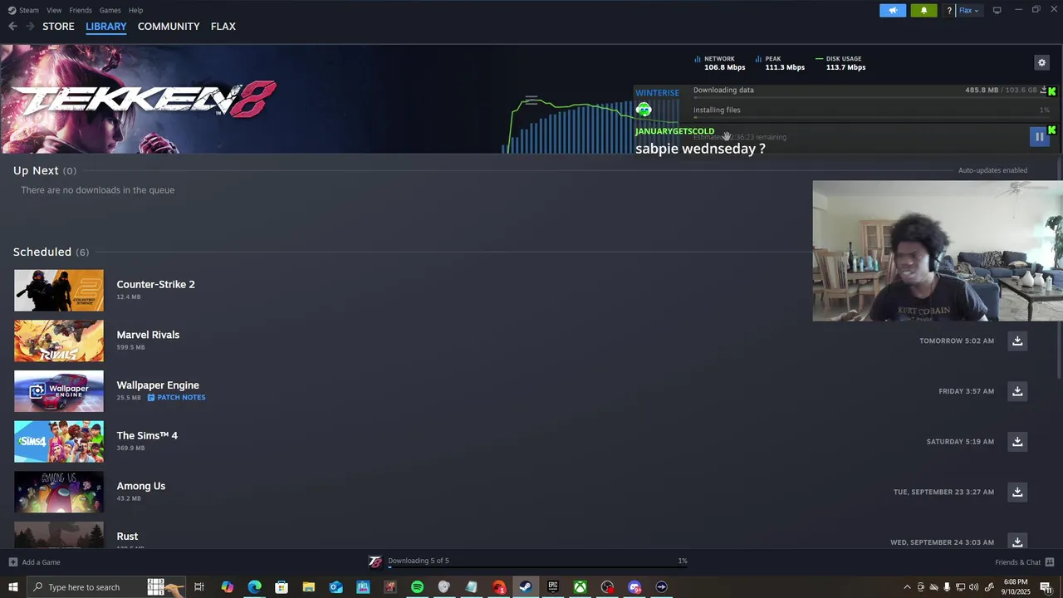The width and height of the screenshot is (1063, 598).
Task: Open the Marvel Rivals thumbnail
Action: click(59, 341)
